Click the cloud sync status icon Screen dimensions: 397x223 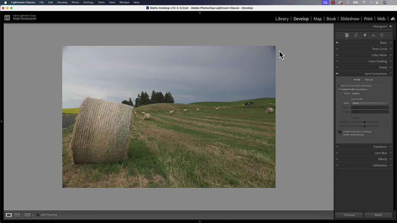pyautogui.click(x=393, y=19)
